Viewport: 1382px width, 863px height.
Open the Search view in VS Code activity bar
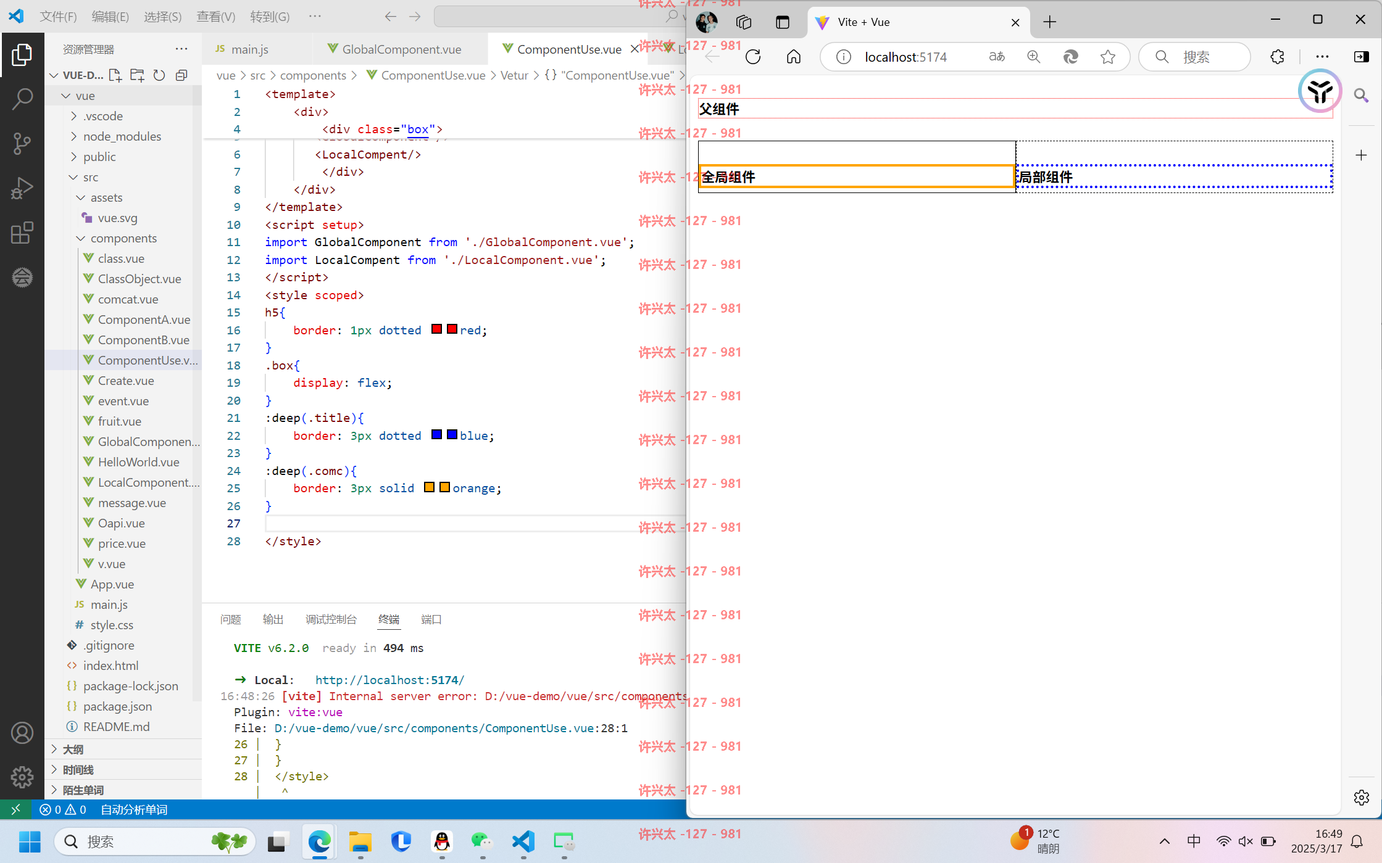pyautogui.click(x=22, y=99)
